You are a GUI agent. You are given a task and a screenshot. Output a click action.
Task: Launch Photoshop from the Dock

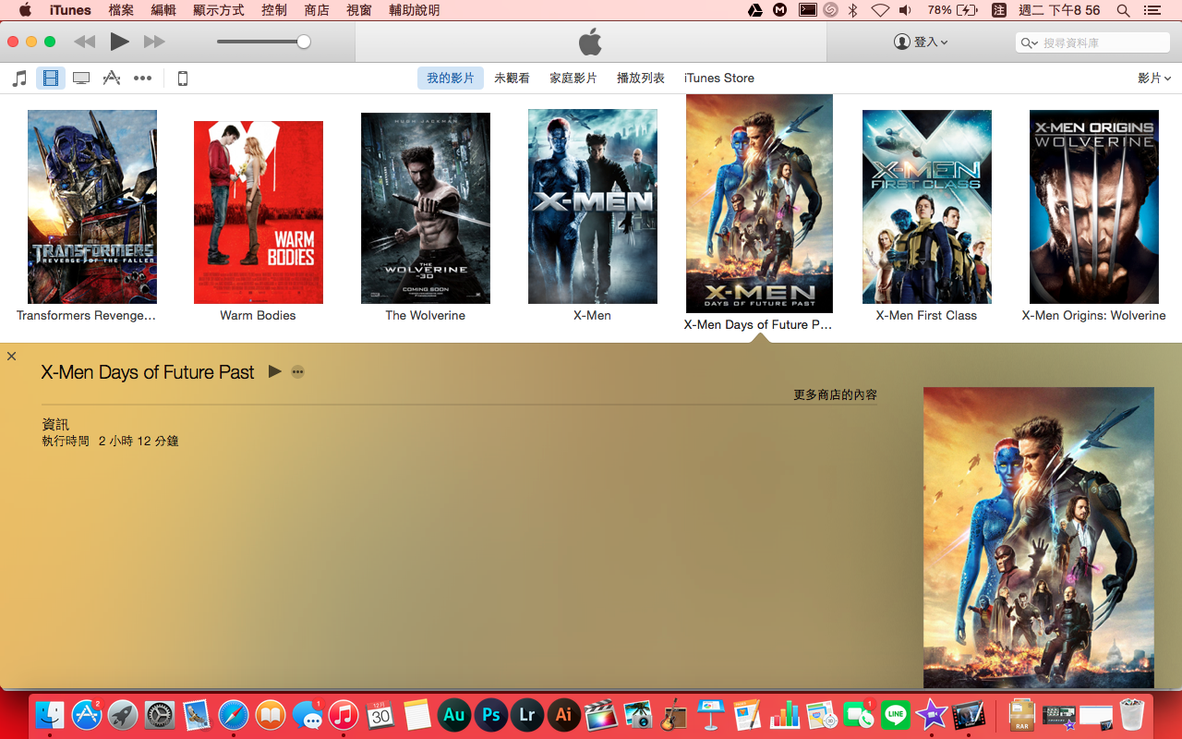pos(490,714)
